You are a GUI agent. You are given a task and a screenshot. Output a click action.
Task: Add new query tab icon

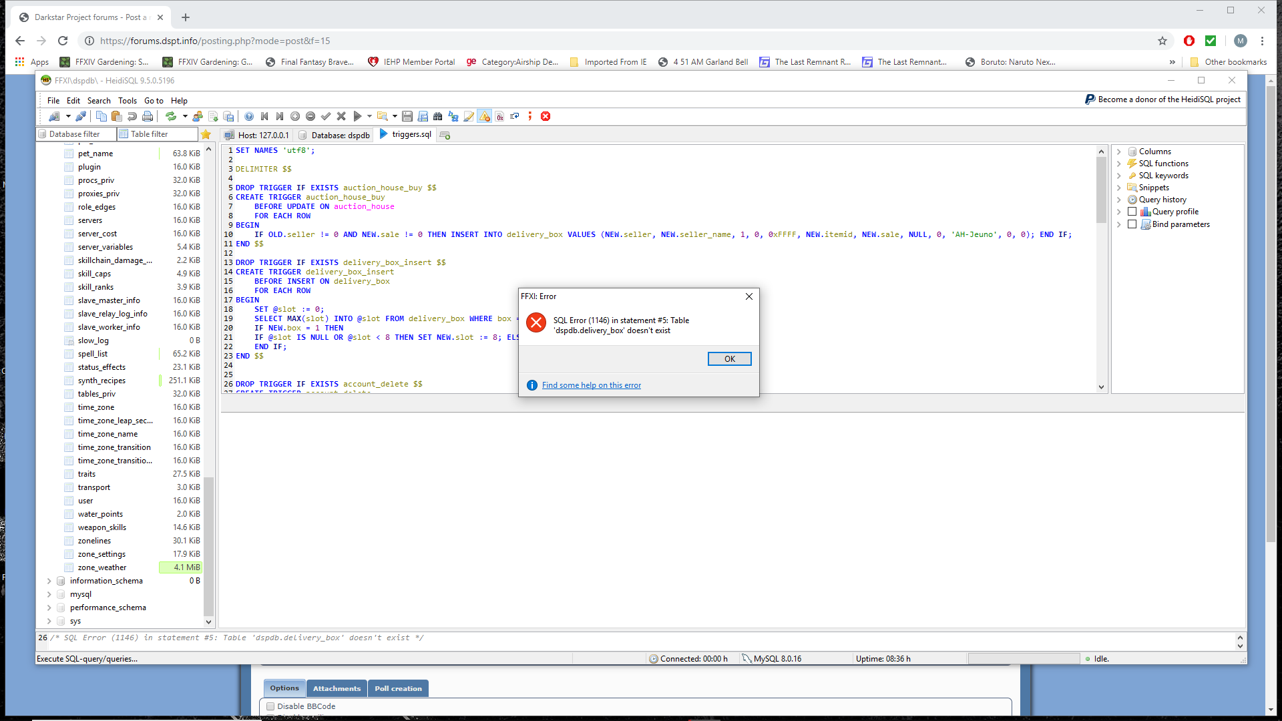coord(445,136)
